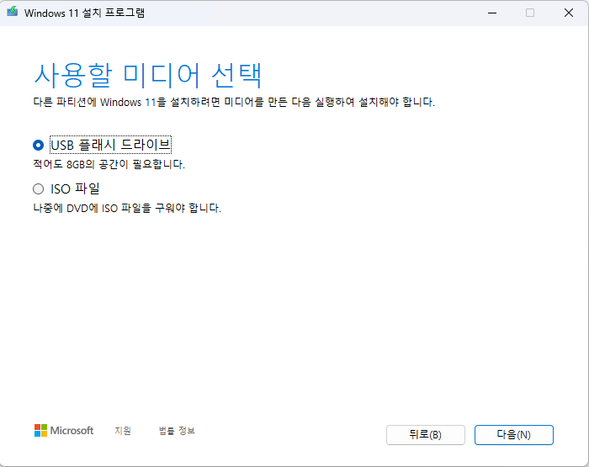
Task: Open the 법률 정보 legal link
Action: pos(177,431)
